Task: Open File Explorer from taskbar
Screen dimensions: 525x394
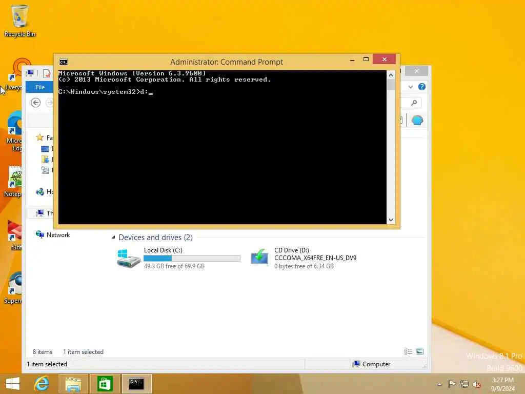Action: point(73,384)
